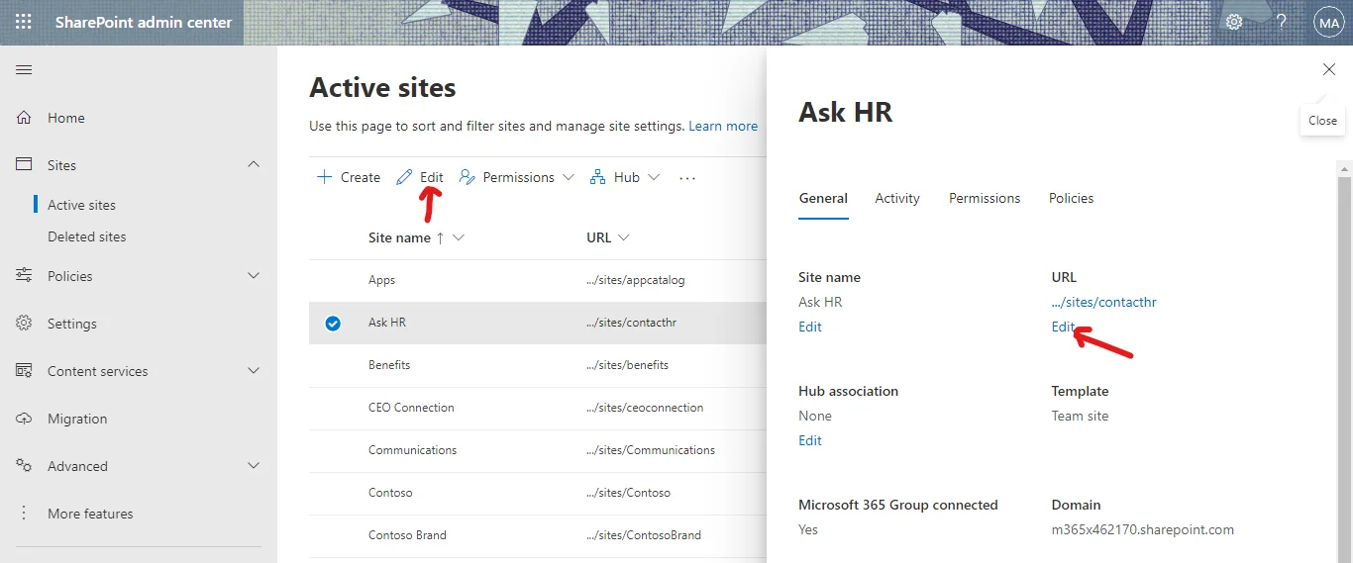Click Edit under URL
1353x563 pixels.
pos(1063,327)
